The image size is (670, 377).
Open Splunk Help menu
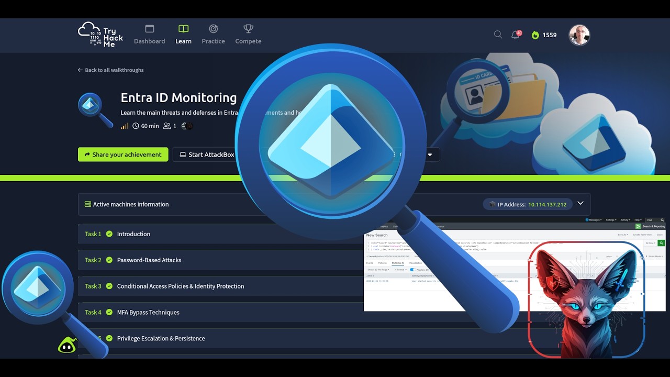638,220
